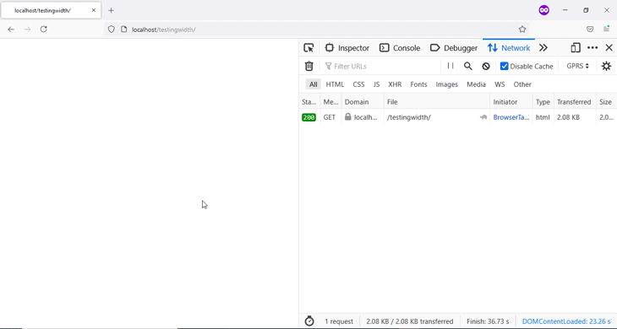Open Pocket save icon
Screen dimensions: 617x329
pos(590,29)
